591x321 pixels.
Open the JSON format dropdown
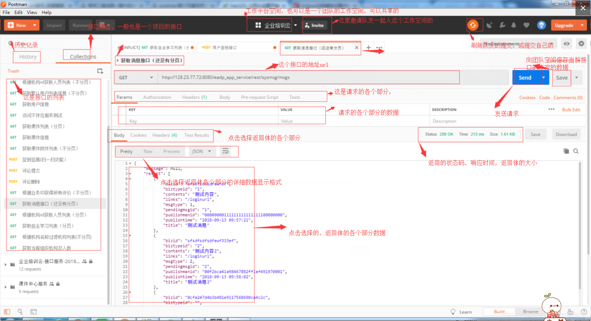pos(202,151)
